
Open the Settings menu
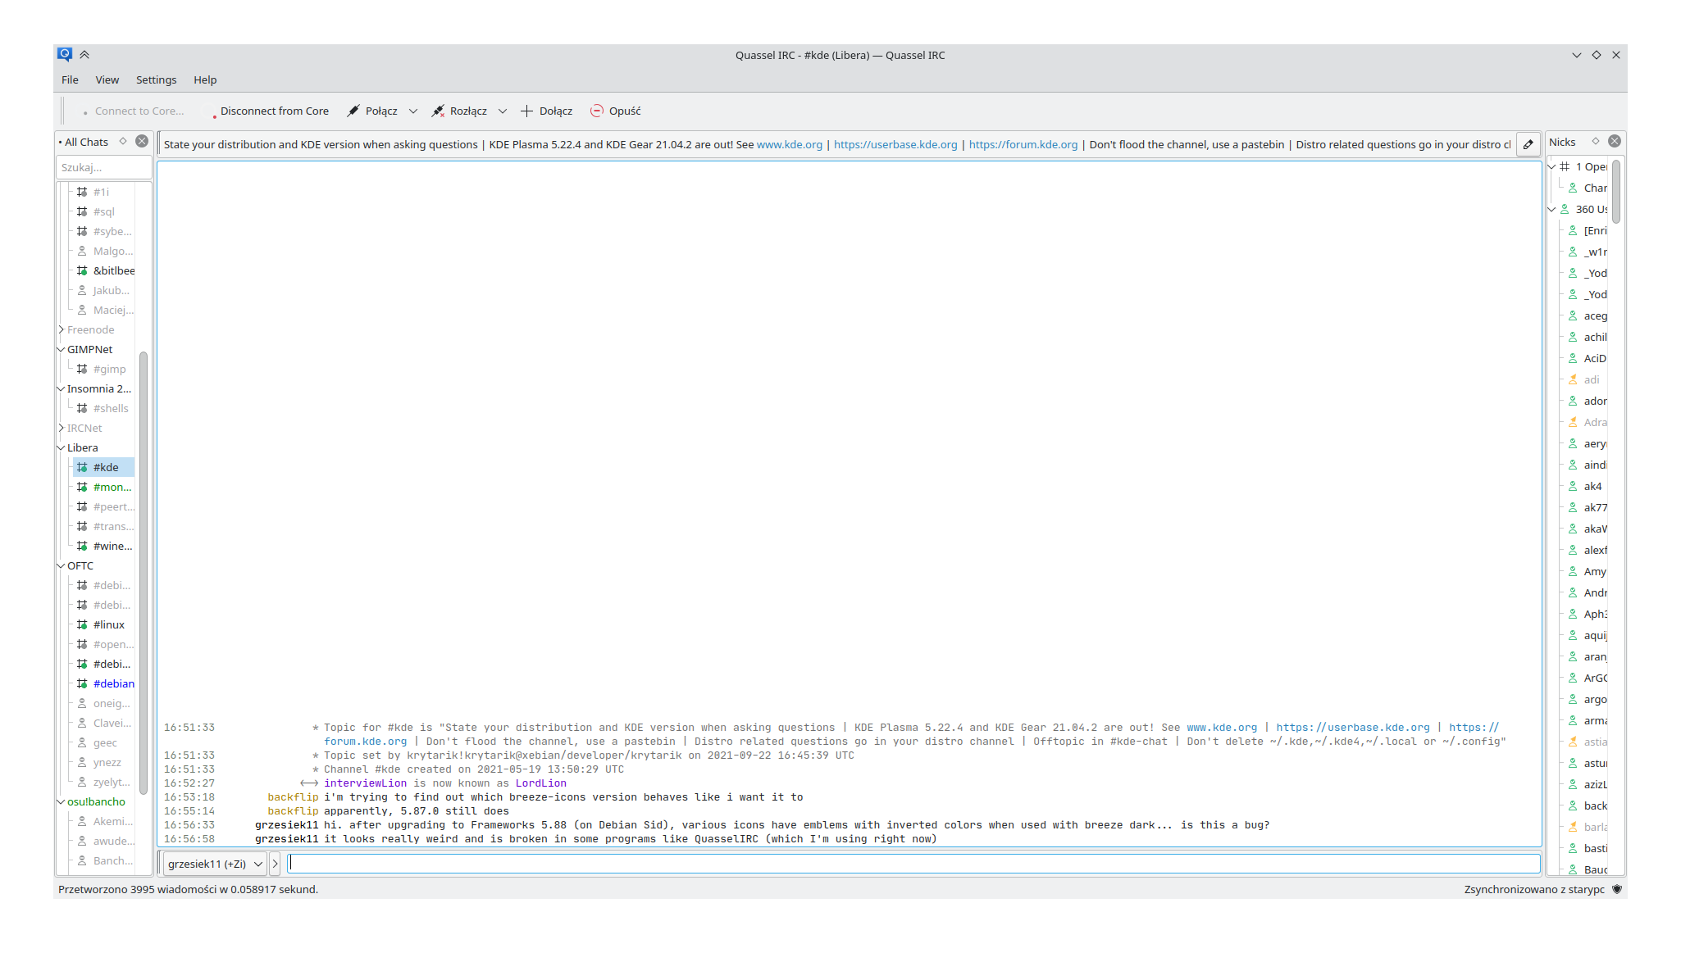[156, 79]
